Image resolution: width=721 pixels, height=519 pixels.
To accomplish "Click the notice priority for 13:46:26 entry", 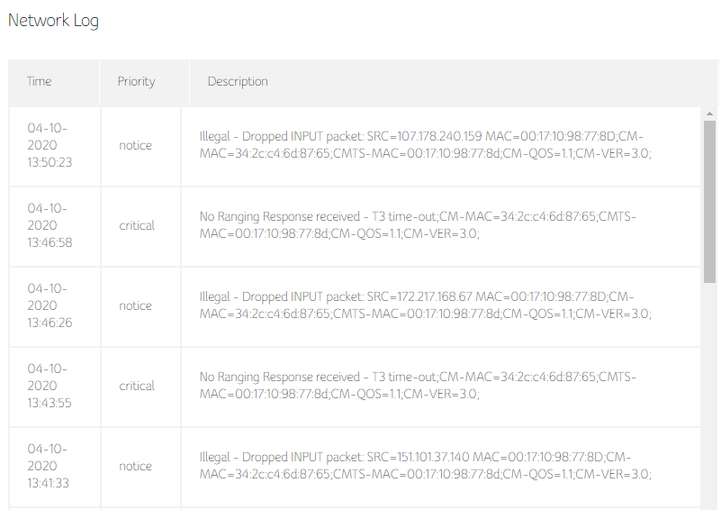I will (135, 305).
